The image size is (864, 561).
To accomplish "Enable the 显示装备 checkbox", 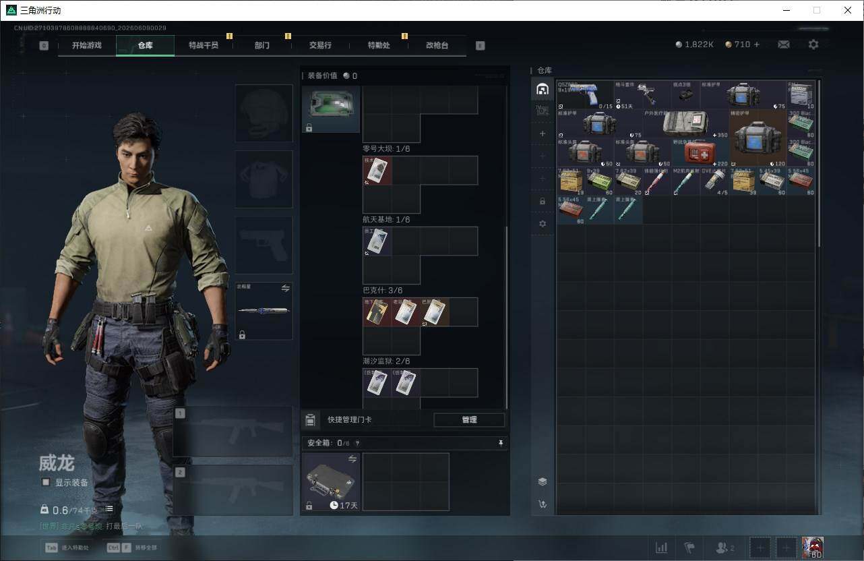I will pos(46,482).
